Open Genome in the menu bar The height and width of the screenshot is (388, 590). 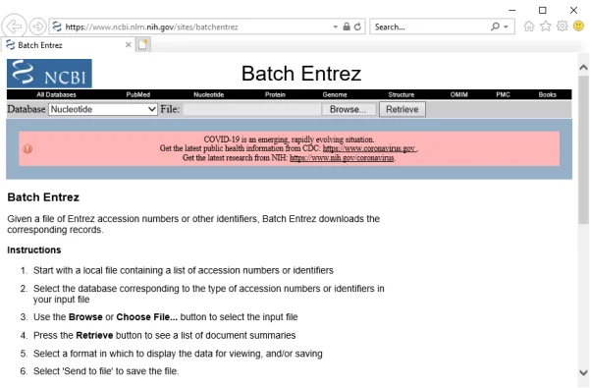(x=335, y=95)
